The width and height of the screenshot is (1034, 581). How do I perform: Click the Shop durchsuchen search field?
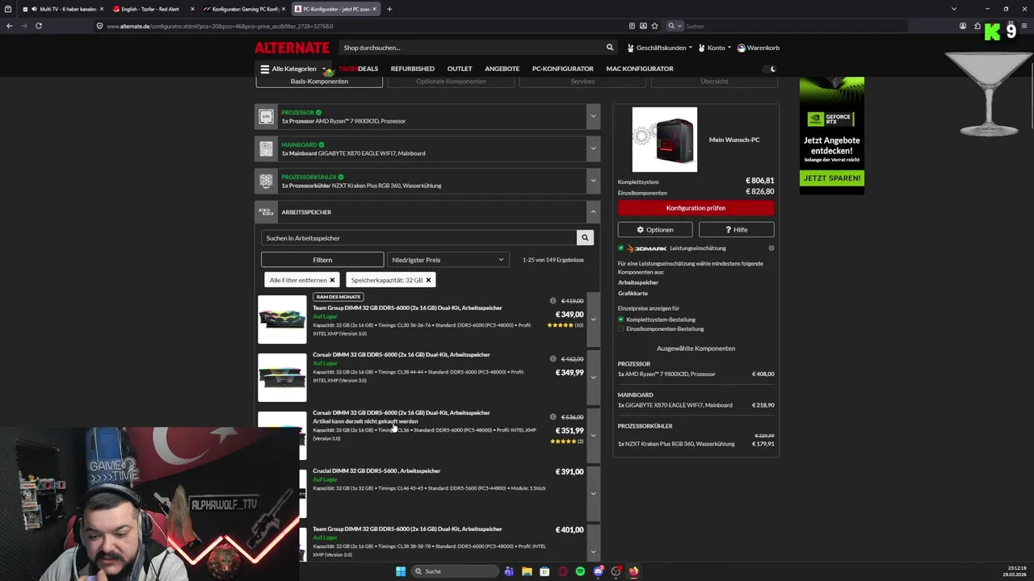[x=473, y=48]
